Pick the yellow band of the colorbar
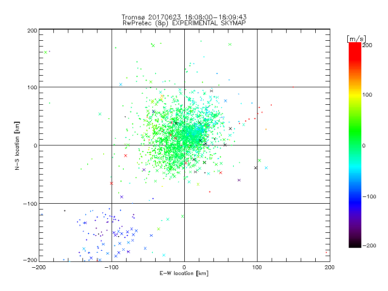This screenshot has height=291, width=388. coord(355,95)
